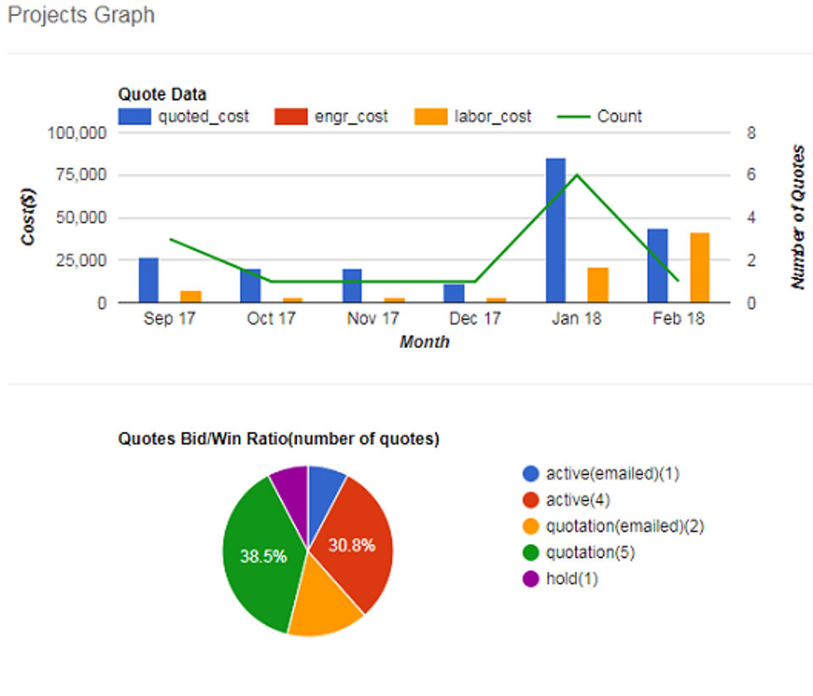
Task: Click the active(emailed)(1) blue legend dot
Action: 531,473
